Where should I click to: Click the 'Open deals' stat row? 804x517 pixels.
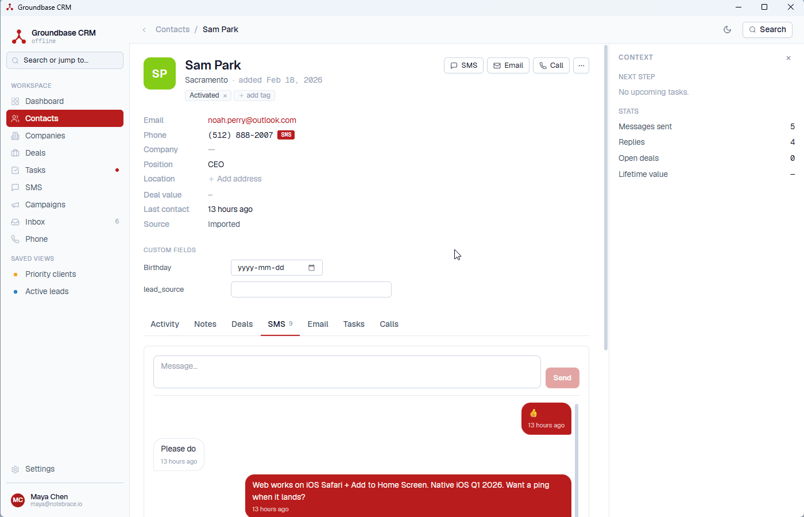click(x=706, y=158)
